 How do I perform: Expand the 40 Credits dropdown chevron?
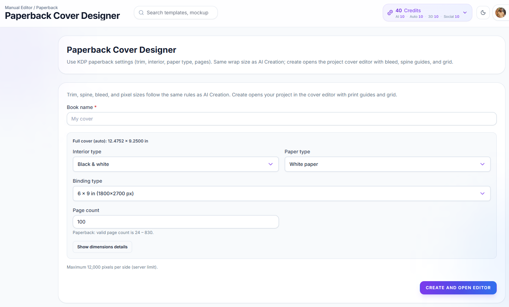pyautogui.click(x=465, y=13)
